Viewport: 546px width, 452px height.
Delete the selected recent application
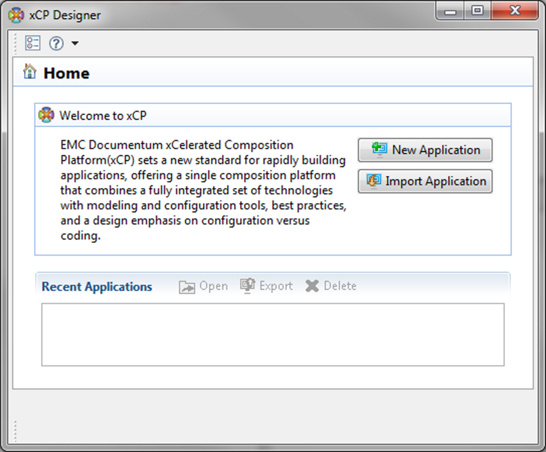(331, 286)
